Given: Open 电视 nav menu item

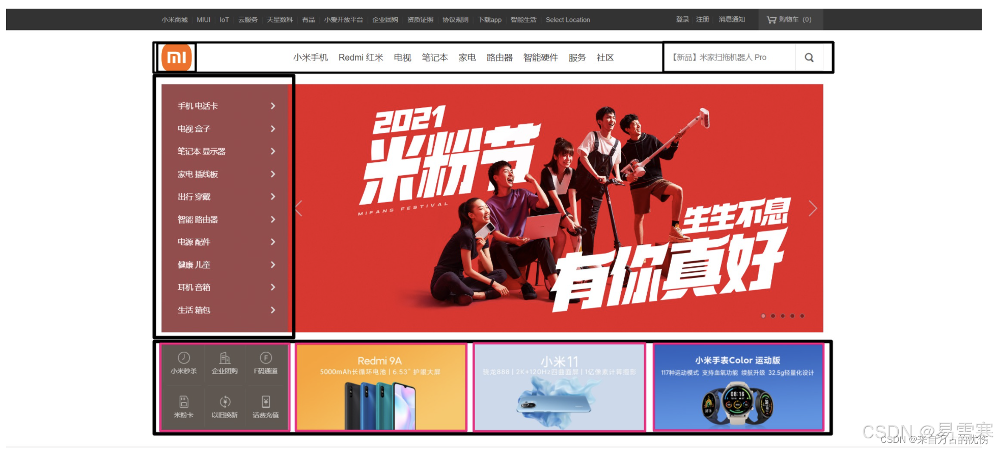Looking at the screenshot, I should pos(402,58).
